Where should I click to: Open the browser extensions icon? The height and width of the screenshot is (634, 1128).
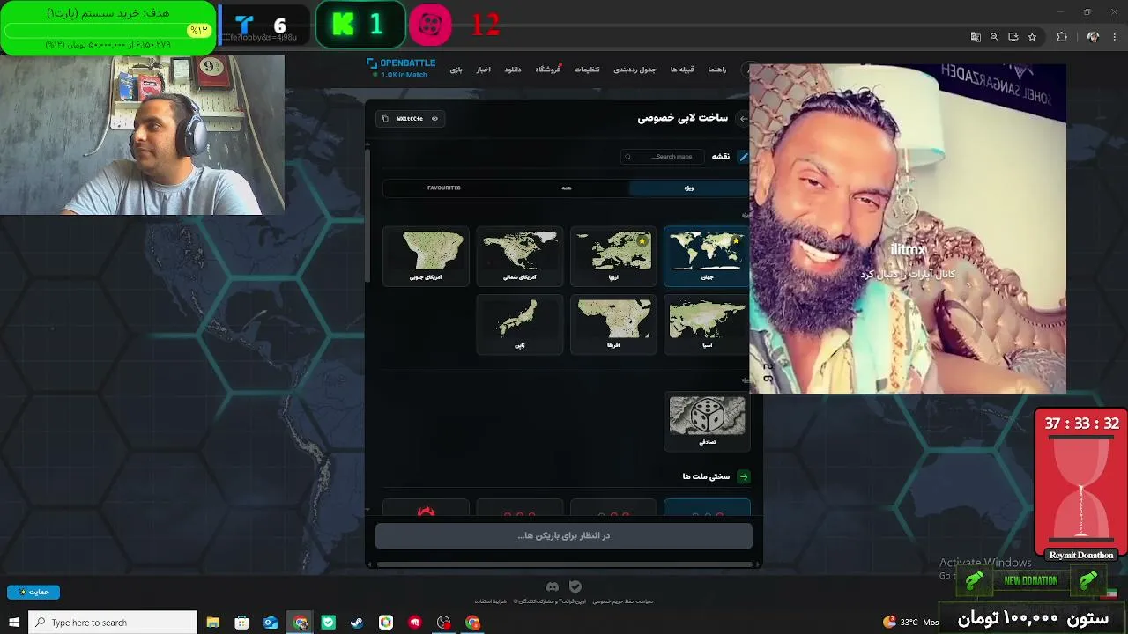pos(1062,37)
